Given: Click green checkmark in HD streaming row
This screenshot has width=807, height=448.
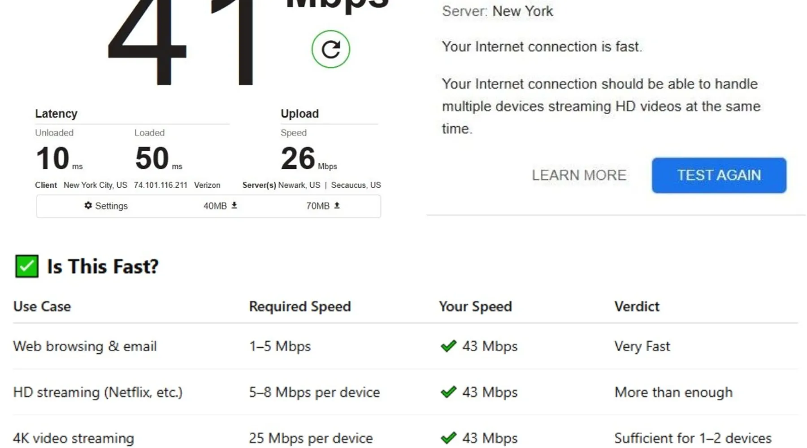Looking at the screenshot, I should point(448,392).
